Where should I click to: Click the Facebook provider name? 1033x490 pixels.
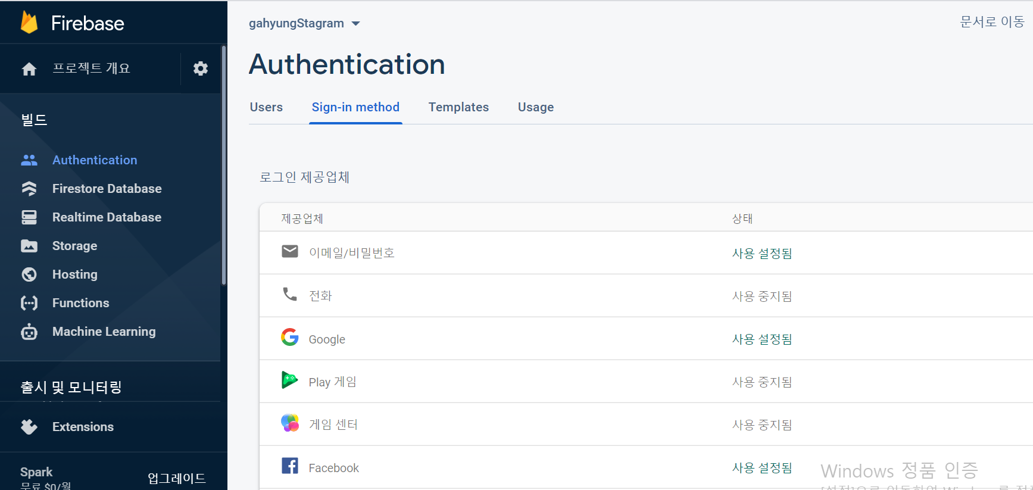click(x=333, y=468)
